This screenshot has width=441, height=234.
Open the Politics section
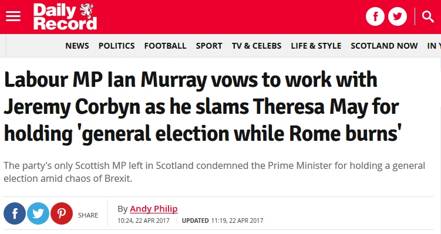click(116, 46)
